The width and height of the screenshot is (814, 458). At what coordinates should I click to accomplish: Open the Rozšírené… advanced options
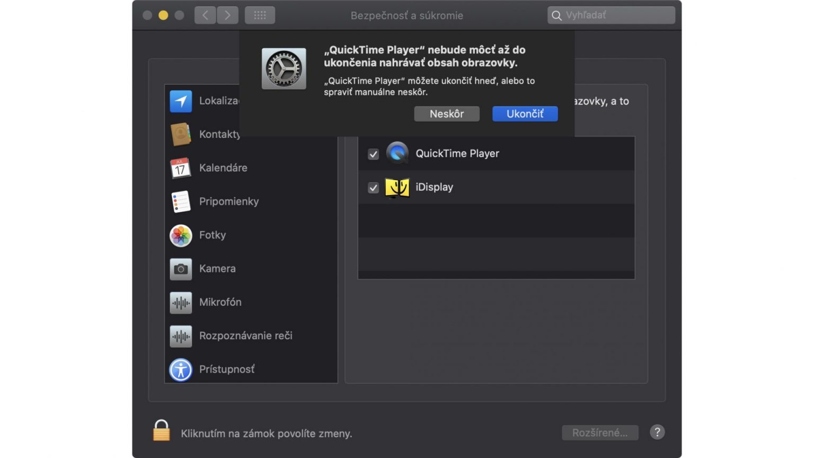(600, 433)
